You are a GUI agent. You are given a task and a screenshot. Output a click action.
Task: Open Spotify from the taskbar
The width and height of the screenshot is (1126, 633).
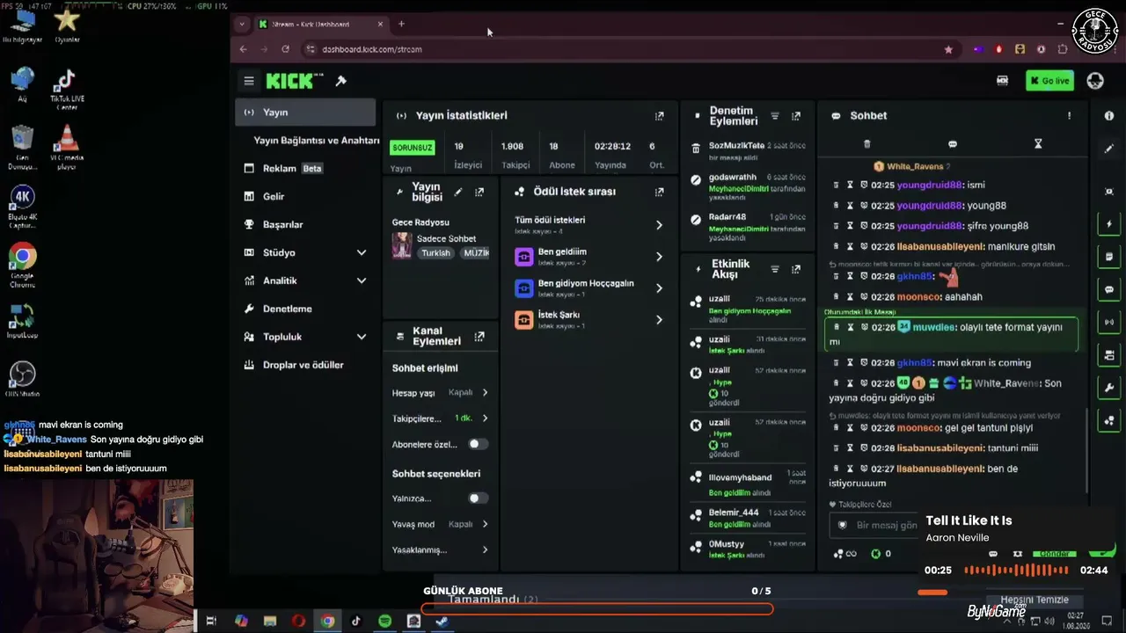[x=384, y=621]
